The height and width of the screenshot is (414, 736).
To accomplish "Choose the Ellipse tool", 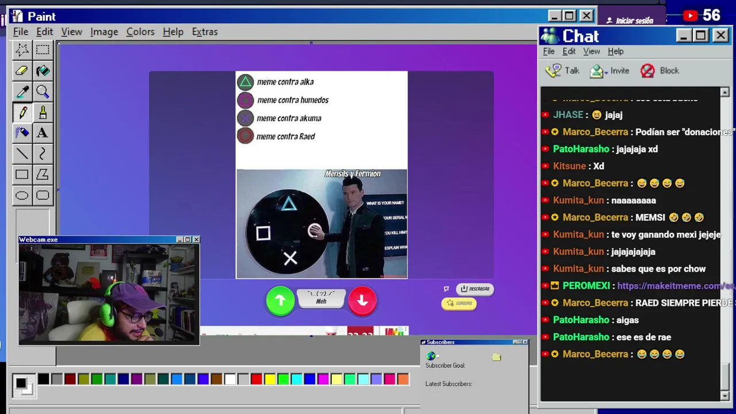I will point(22,195).
